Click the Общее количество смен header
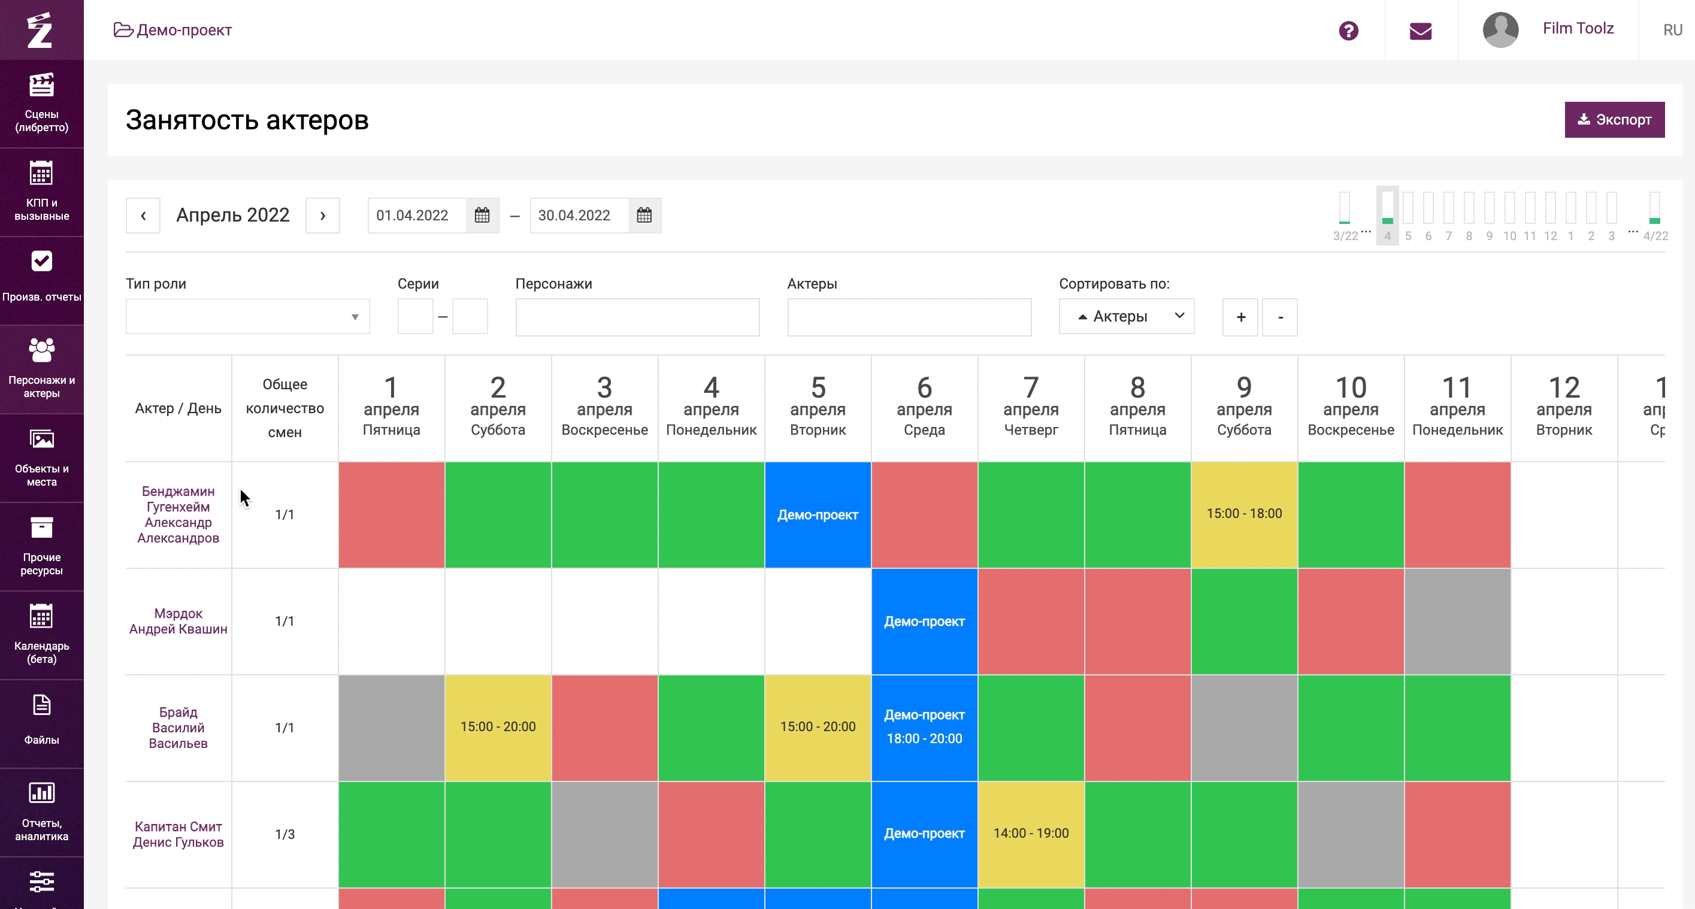The width and height of the screenshot is (1695, 909). [x=284, y=408]
